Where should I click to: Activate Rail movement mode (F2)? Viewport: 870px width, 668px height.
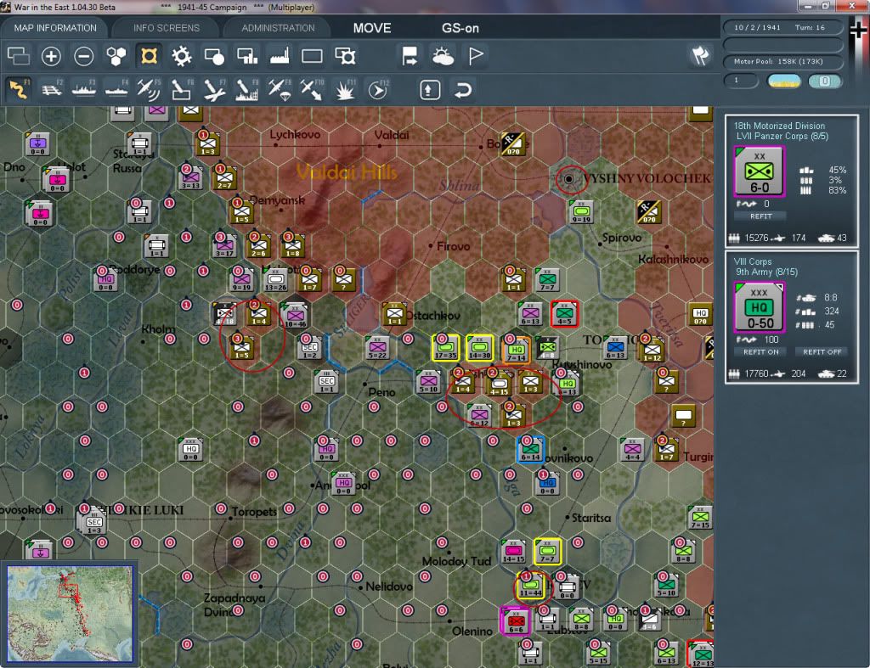click(x=52, y=89)
